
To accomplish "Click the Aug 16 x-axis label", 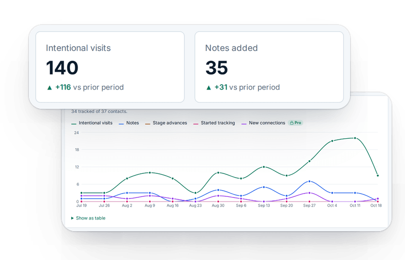I will (173, 206).
